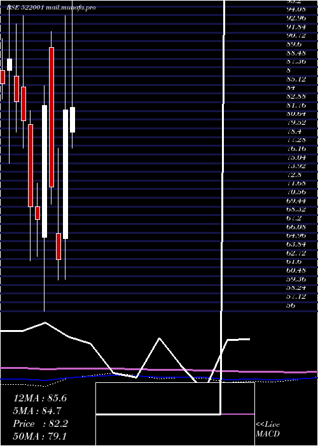Click the 80.64 price axis label

click(296, 114)
